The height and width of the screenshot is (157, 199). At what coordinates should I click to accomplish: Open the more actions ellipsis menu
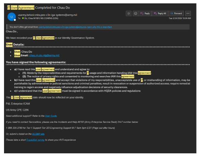point(188,13)
